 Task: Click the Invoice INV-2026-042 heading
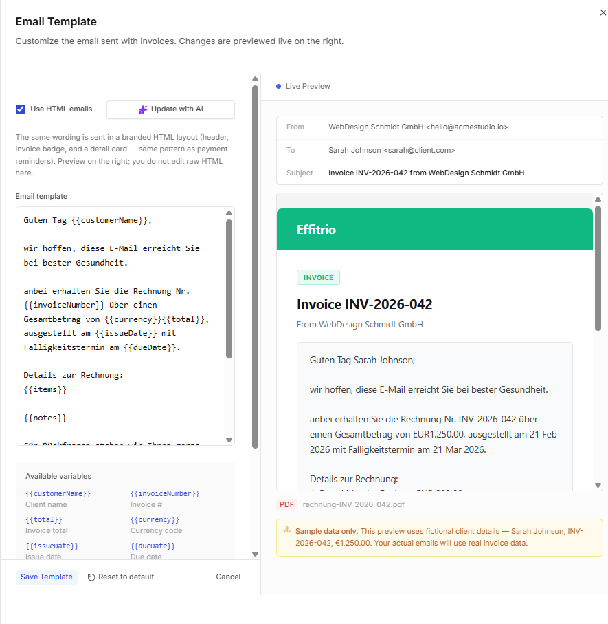[364, 305]
